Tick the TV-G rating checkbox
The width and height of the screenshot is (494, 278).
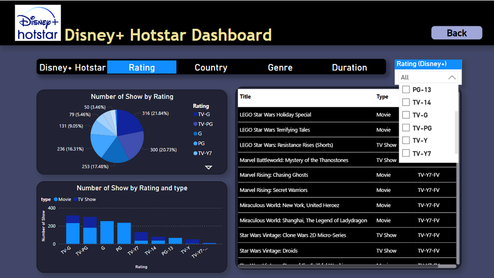tap(406, 115)
